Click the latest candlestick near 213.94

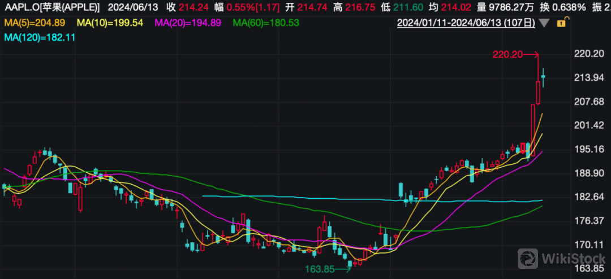543,77
